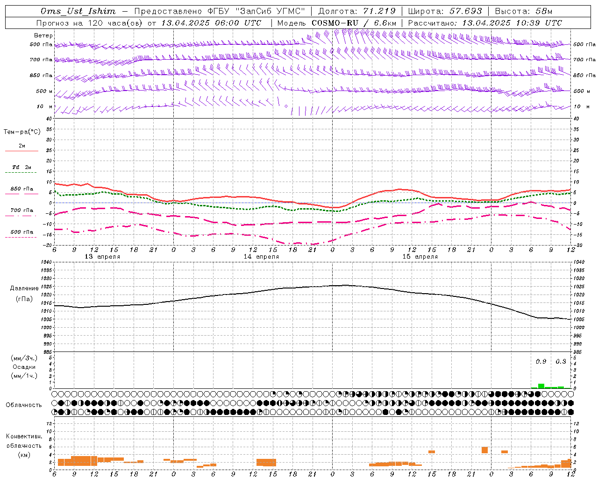Click the station name Oms_Ust_Ishim
Viewport: 598px width, 478px height.
[78, 11]
